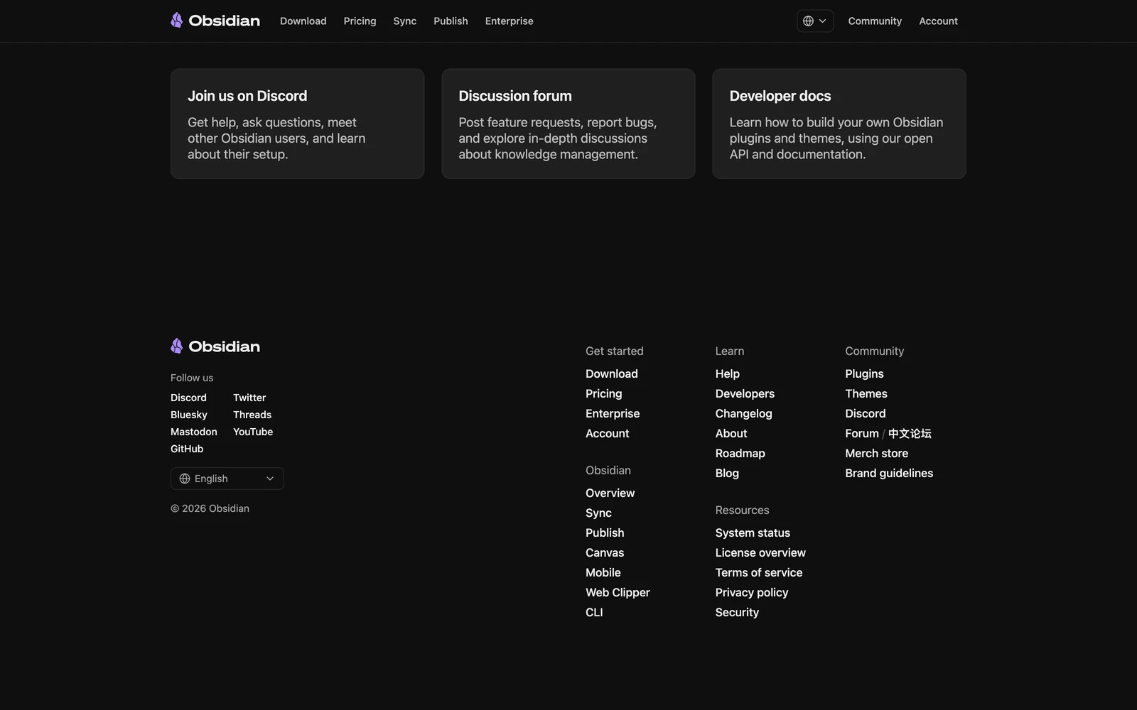
Task: Go to Sync in the top navigation
Action: [x=405, y=21]
